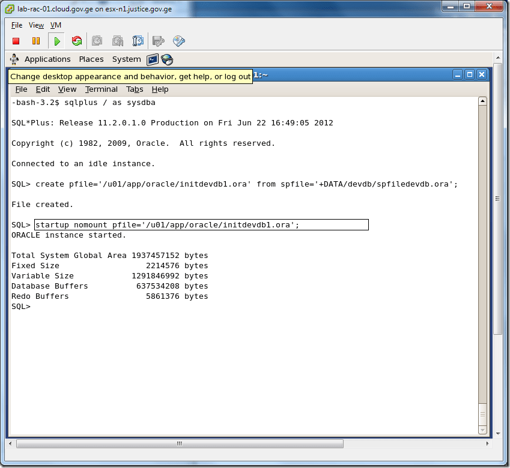Open the terminal Help menu
Screen dimensions: 510x468
pyautogui.click(x=160, y=89)
